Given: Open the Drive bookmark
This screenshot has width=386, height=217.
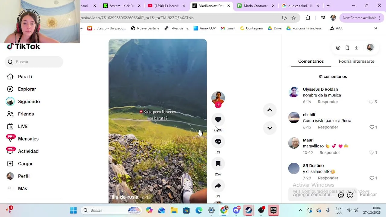Looking at the screenshot, I should coord(274,28).
